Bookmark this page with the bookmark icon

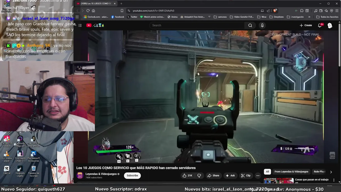pyautogui.click(x=122, y=11)
